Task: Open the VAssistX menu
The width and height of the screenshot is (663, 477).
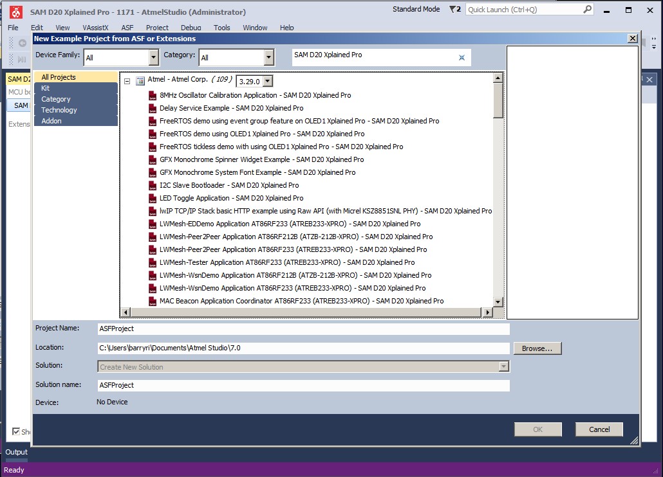Action: tap(95, 28)
